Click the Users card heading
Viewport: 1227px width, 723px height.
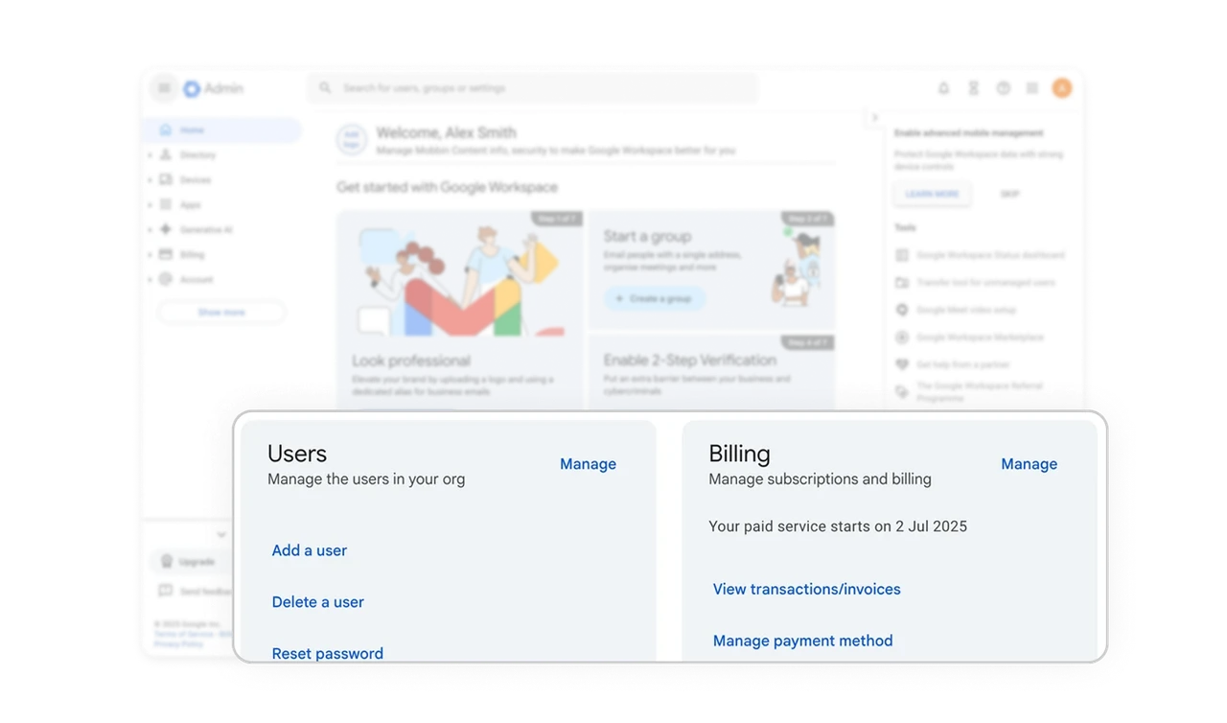(x=297, y=454)
